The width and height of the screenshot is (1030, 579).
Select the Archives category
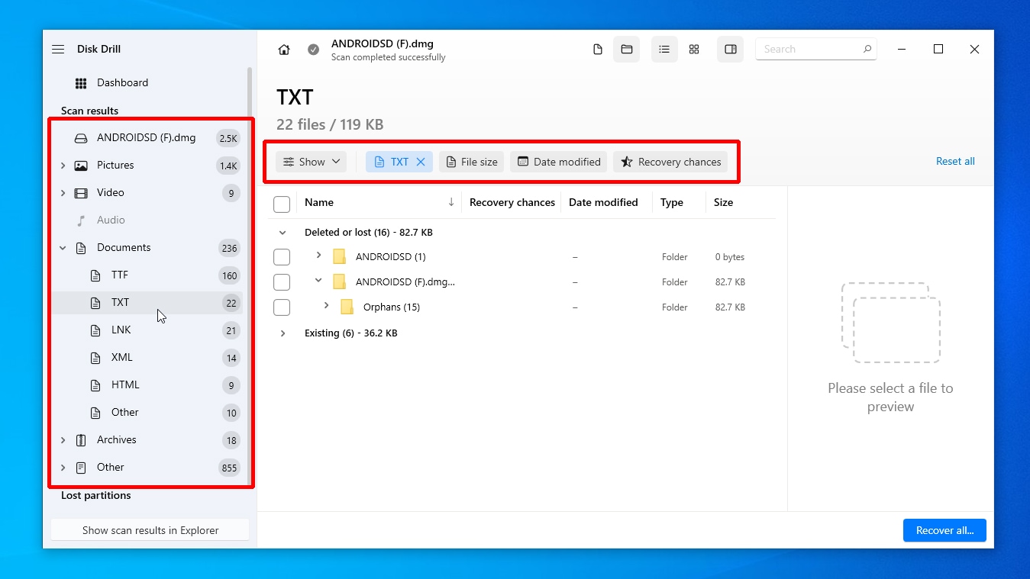pyautogui.click(x=147, y=440)
